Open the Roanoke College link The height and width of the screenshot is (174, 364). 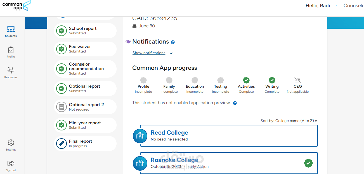(174, 160)
